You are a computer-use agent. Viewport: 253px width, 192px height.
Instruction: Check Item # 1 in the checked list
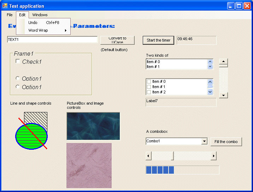[x=149, y=87]
